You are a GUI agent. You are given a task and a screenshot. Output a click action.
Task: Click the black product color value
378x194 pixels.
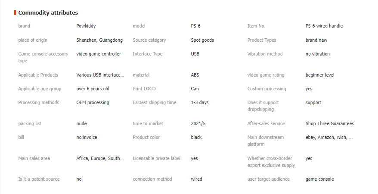pyautogui.click(x=196, y=137)
